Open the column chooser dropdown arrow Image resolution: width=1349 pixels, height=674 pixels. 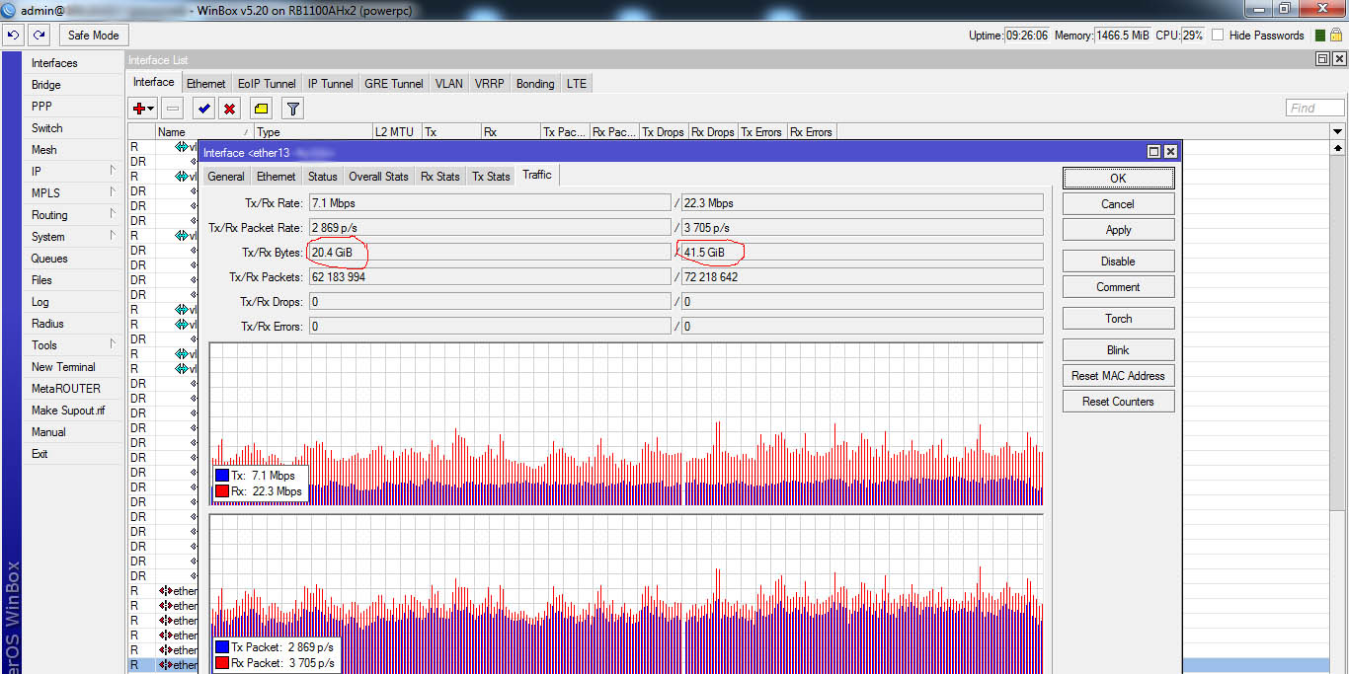coord(1338,131)
